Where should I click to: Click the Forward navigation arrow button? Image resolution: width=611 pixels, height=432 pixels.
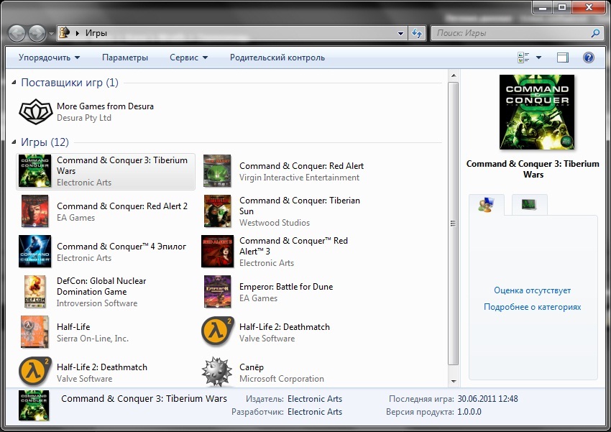point(37,34)
